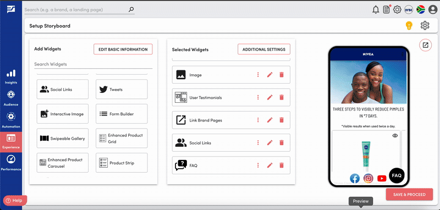Open three-dot menu for Image widget

point(258,75)
